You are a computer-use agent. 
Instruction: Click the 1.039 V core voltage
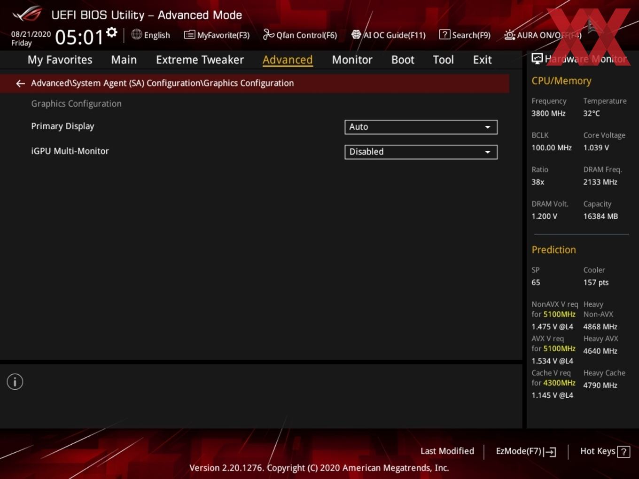coord(596,147)
